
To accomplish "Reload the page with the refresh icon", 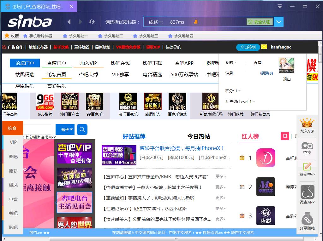I will coord(92,22).
